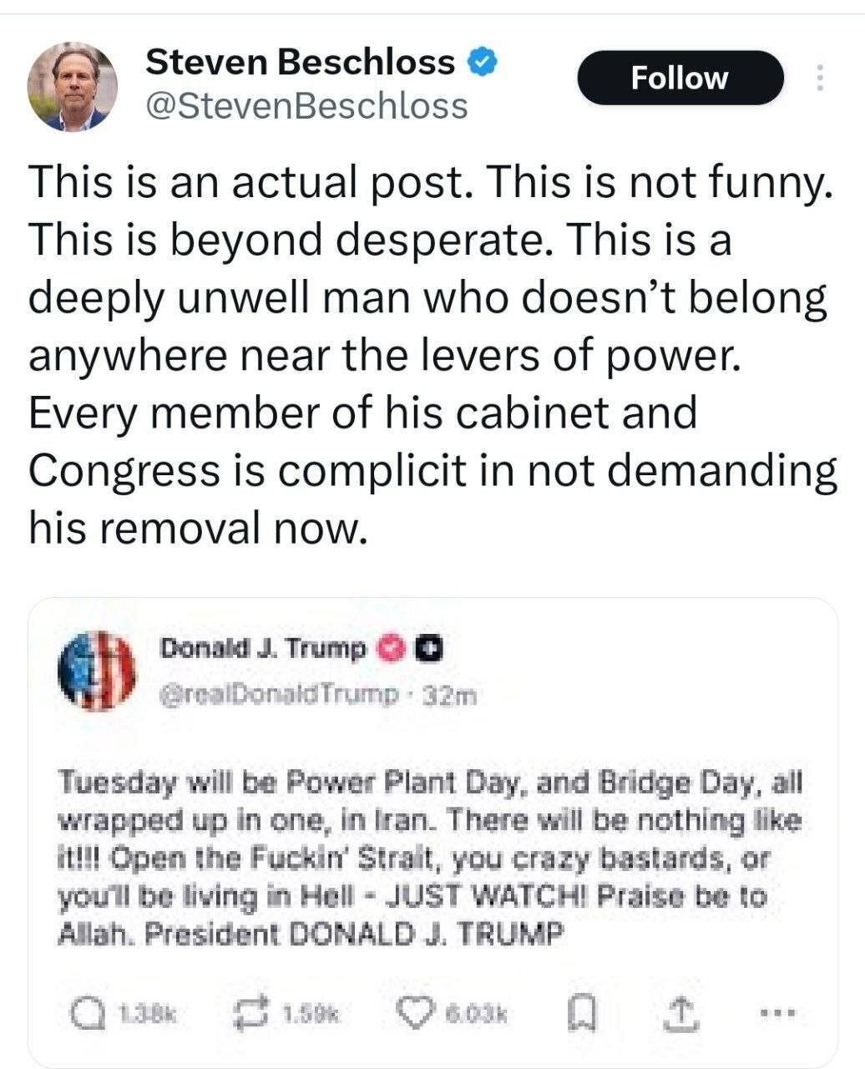Click the reply speech bubble icon
865x1069 pixels.
click(83, 1014)
